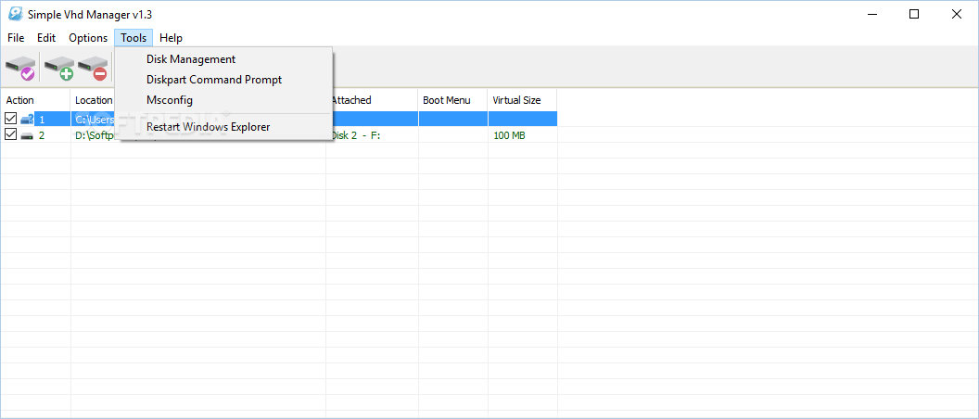Uncheck the checkbox for row 2

tap(10, 135)
